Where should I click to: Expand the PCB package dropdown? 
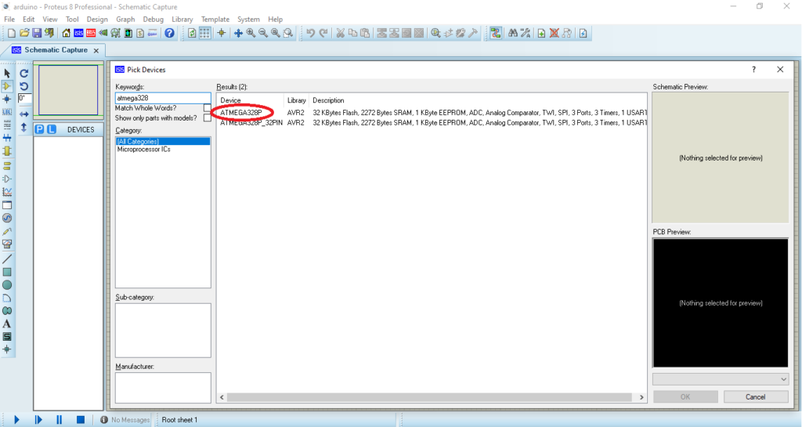(x=783, y=379)
